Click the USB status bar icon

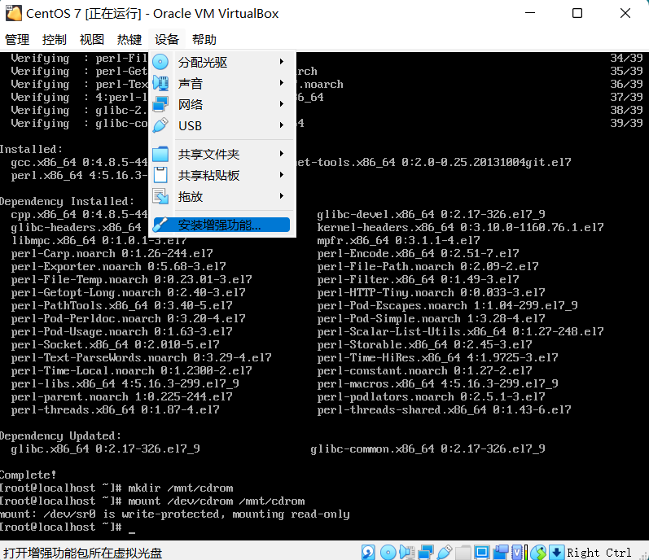pos(445,552)
